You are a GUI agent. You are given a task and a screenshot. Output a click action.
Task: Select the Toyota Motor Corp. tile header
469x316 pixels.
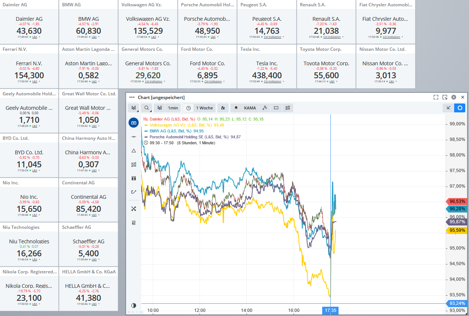[x=326, y=49]
